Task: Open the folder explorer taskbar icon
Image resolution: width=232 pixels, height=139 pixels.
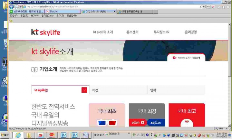Action: [29, 135]
